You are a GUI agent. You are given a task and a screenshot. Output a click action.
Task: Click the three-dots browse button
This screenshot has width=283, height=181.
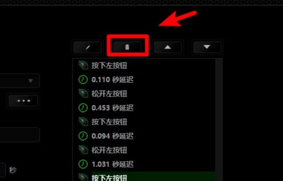pos(23,101)
